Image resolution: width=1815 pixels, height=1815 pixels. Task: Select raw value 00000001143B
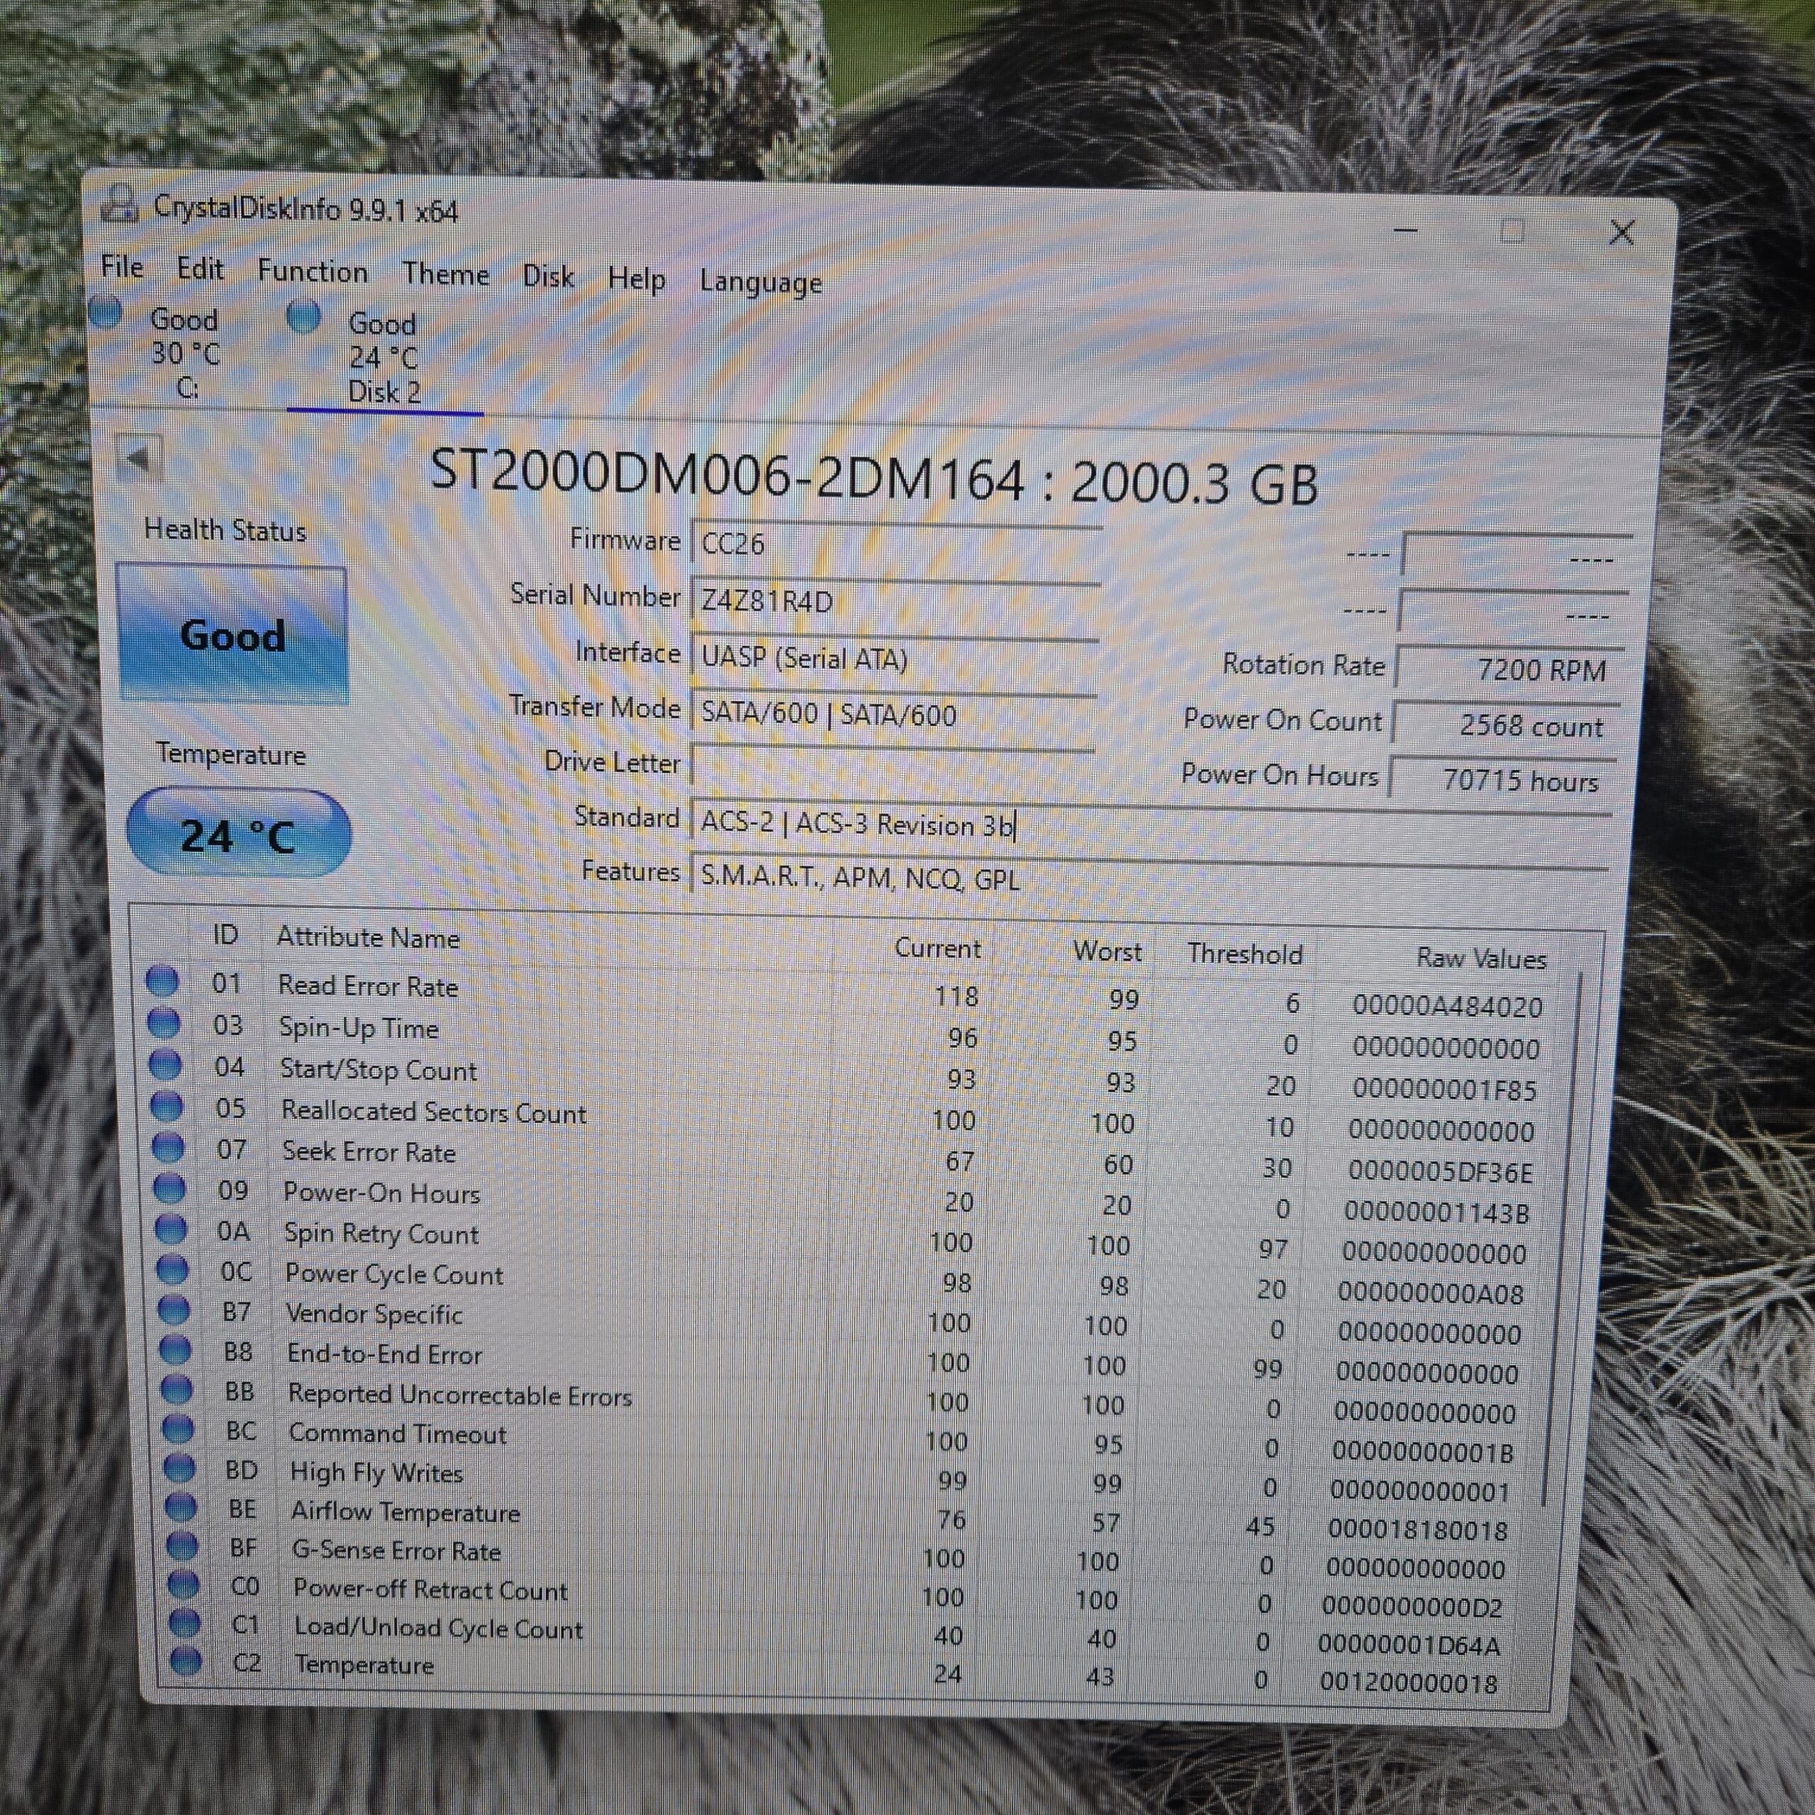(x=1436, y=1212)
